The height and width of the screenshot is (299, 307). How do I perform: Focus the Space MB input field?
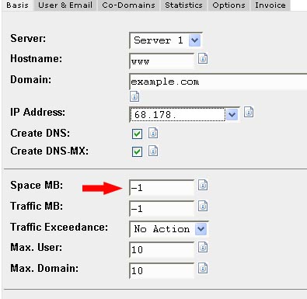click(x=162, y=187)
